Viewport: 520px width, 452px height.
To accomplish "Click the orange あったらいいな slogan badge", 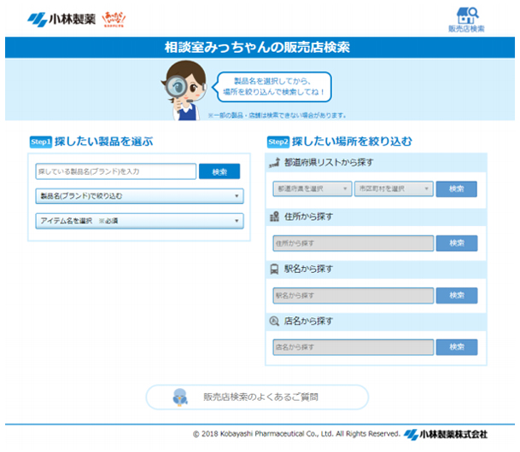I will coord(114,20).
